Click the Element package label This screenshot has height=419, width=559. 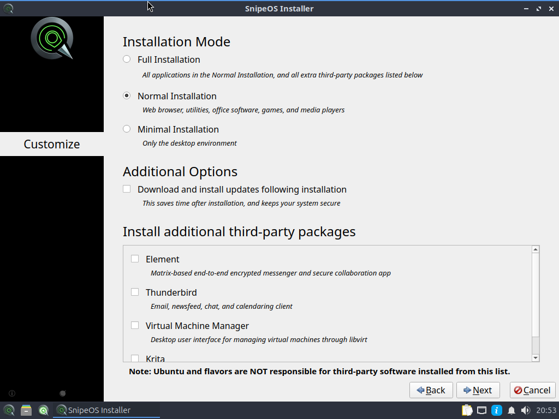[x=162, y=259]
